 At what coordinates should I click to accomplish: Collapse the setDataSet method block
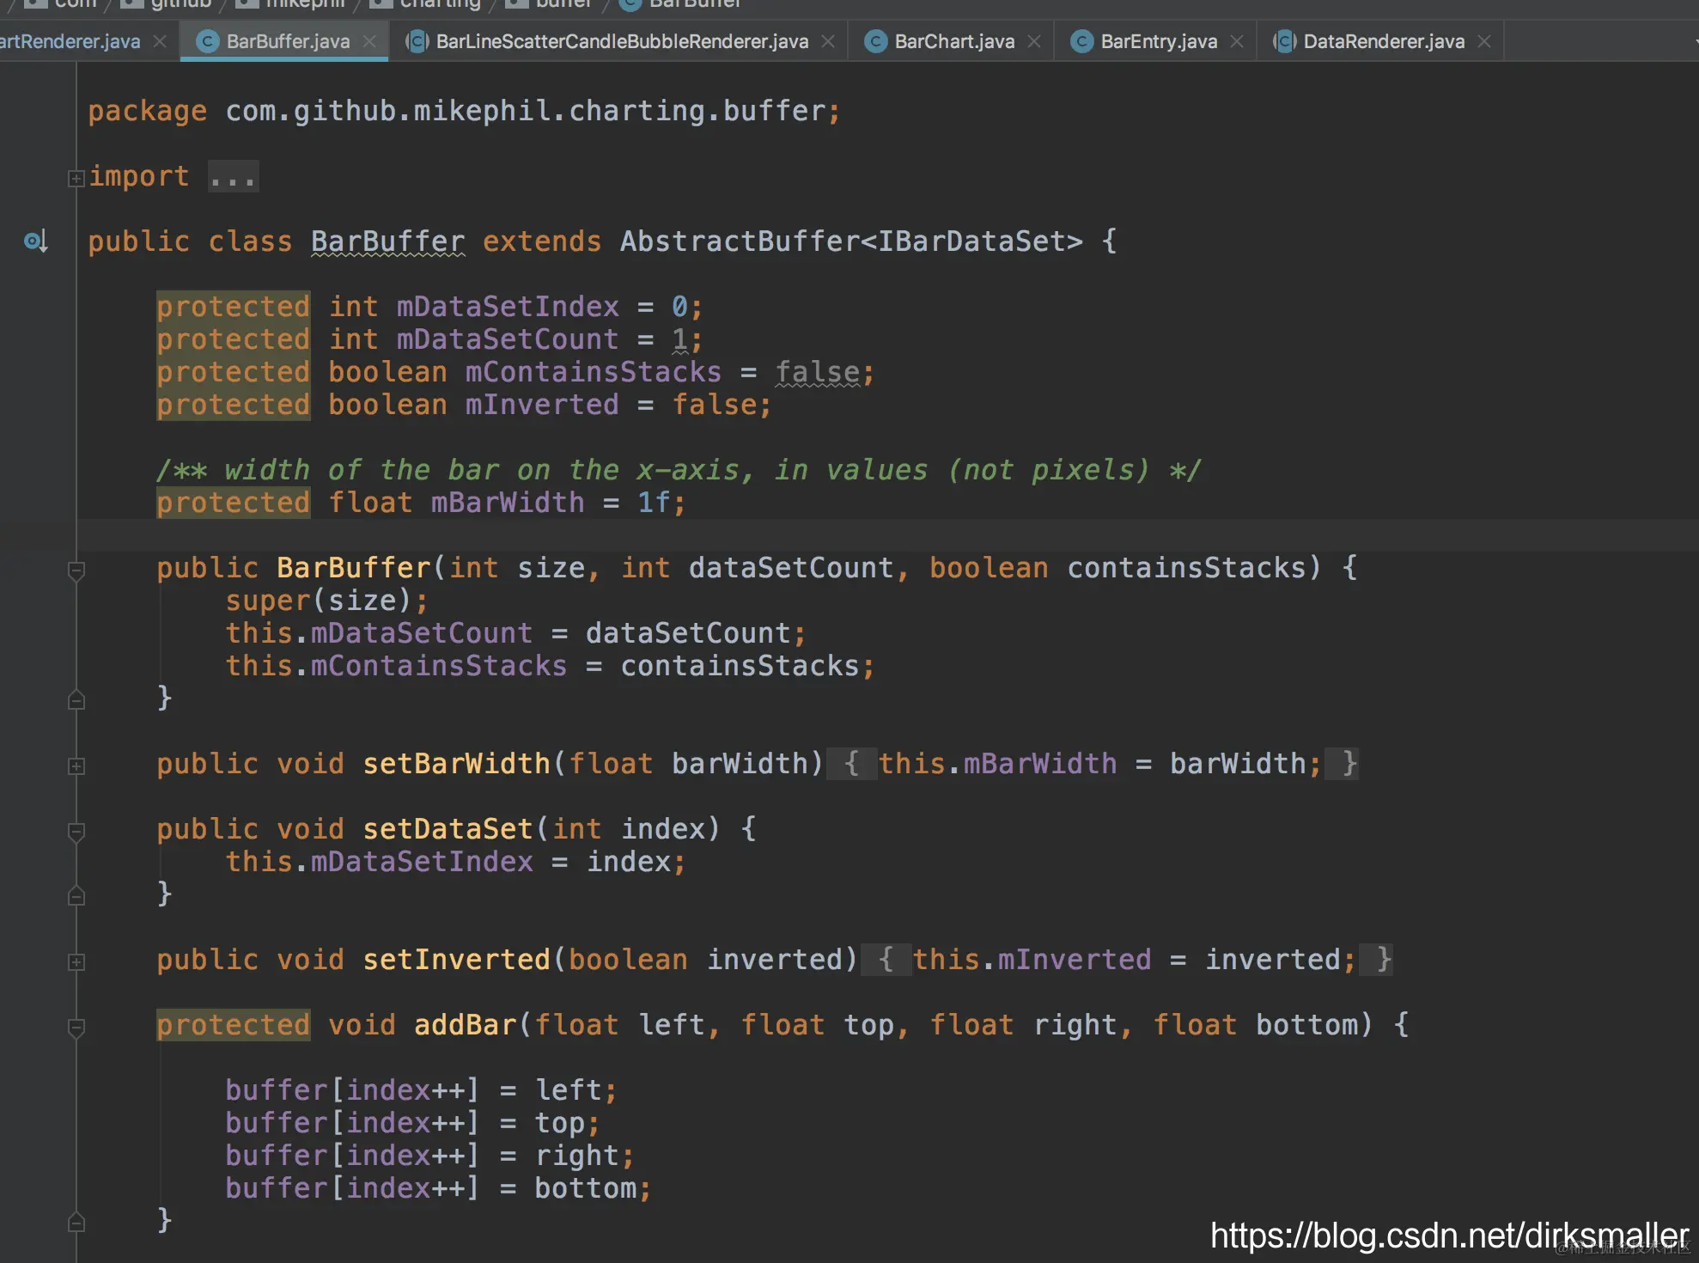click(x=76, y=831)
